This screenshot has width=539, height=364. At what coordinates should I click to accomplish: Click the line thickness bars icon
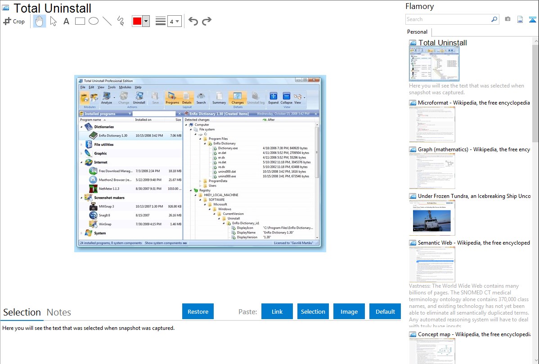coord(161,21)
